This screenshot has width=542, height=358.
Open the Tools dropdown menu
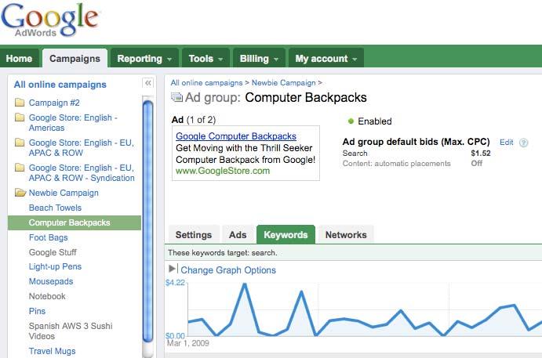206,58
